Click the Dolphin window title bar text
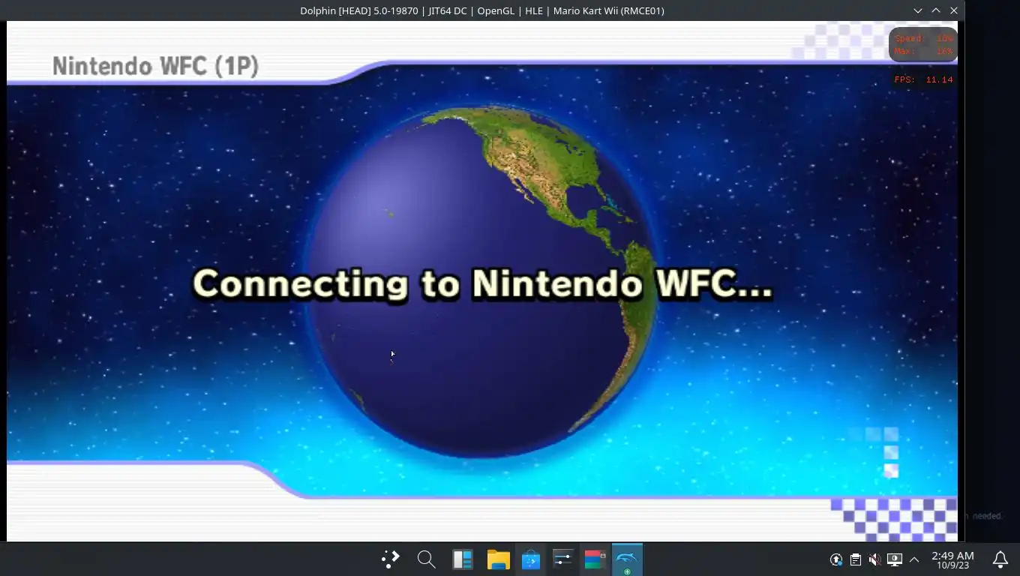 (x=482, y=10)
